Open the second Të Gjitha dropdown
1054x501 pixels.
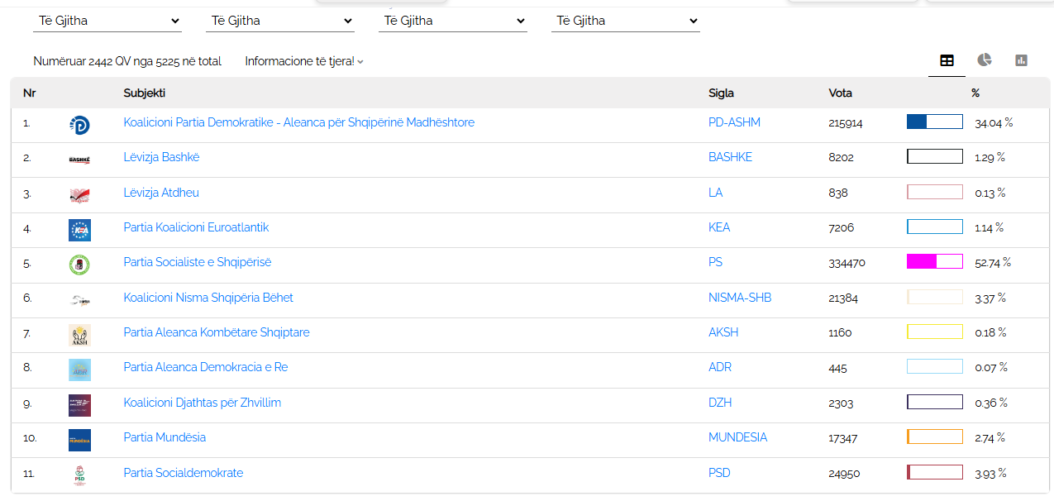point(280,21)
